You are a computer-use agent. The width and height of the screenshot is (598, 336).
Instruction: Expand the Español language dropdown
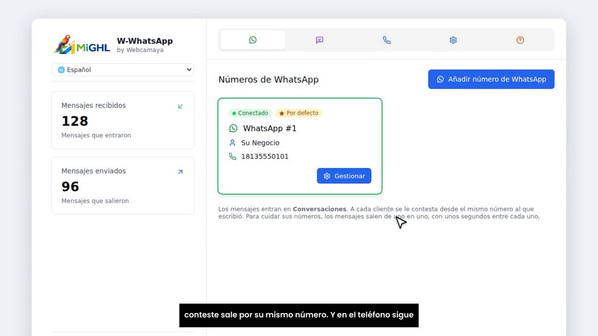tap(123, 70)
